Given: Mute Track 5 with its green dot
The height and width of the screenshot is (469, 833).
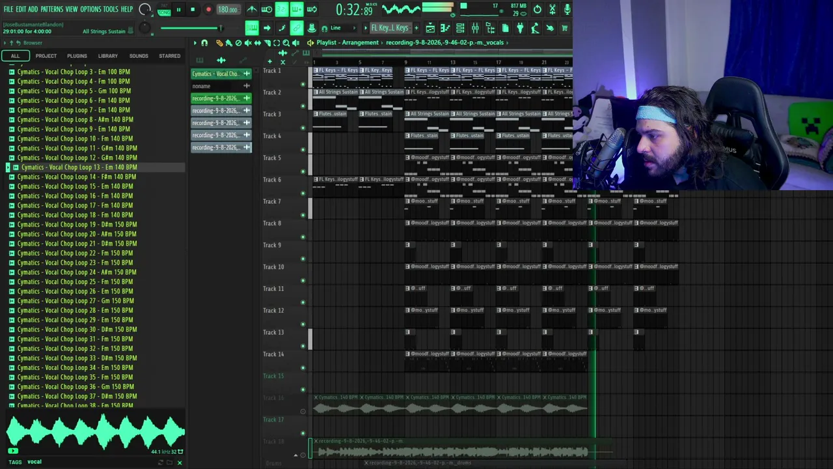Looking at the screenshot, I should coord(303,171).
